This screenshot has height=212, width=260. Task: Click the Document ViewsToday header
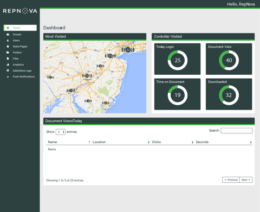(x=149, y=121)
